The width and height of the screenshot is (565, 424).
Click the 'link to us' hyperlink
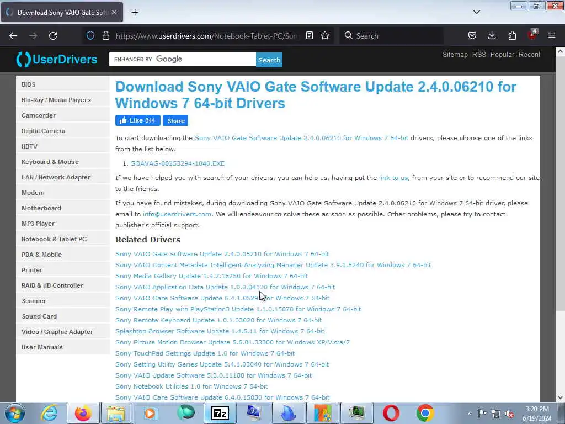(x=393, y=178)
